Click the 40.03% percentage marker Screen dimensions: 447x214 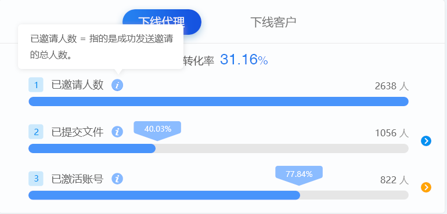(x=157, y=130)
